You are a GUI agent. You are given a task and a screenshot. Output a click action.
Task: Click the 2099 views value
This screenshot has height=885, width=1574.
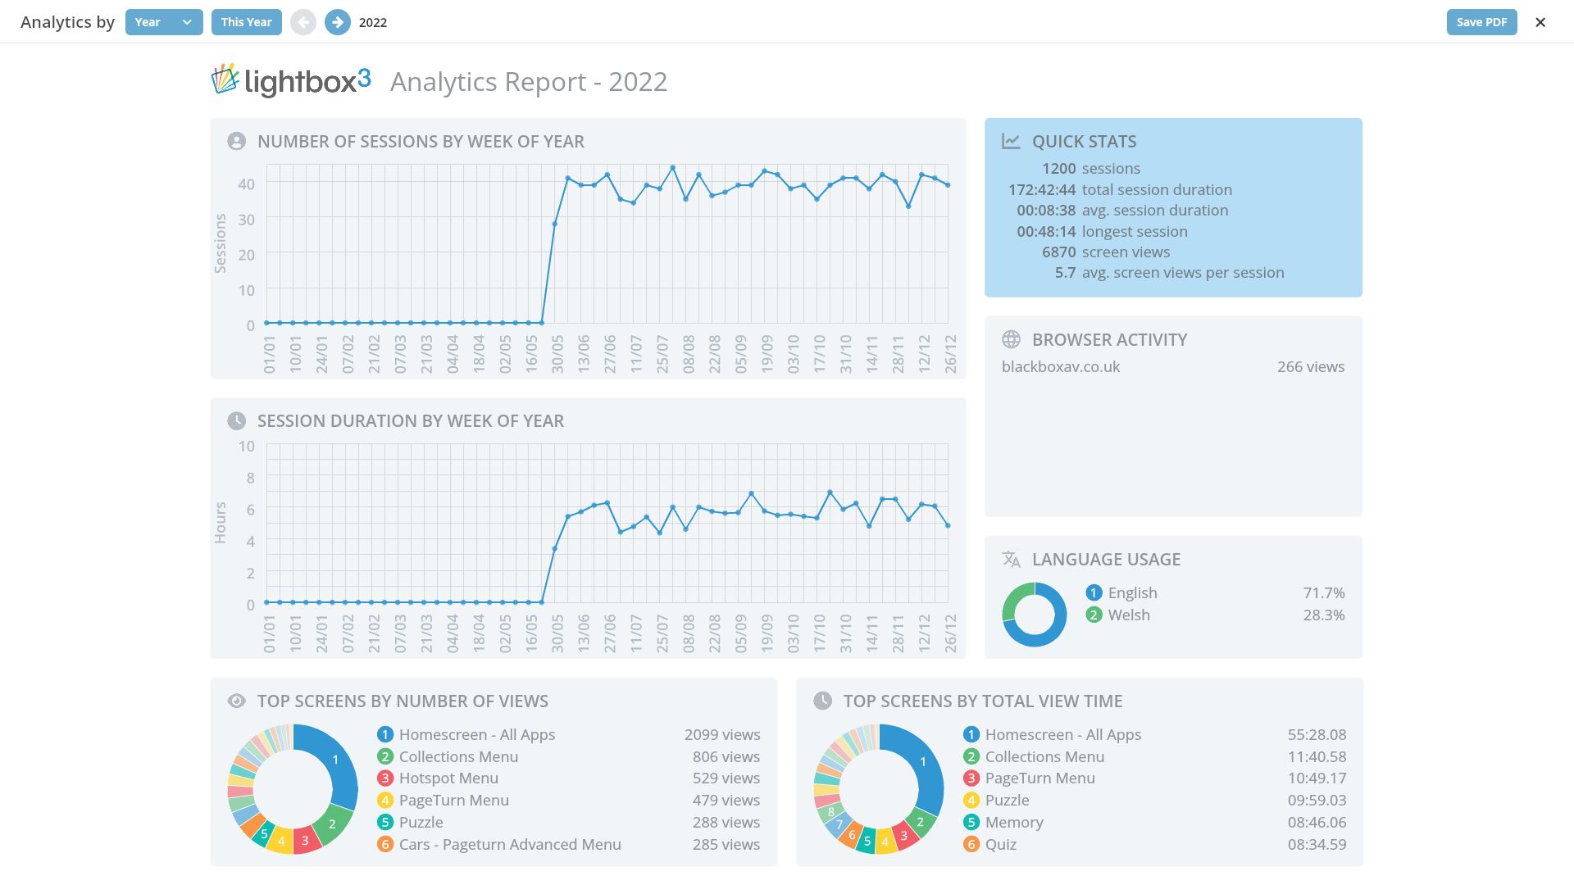pyautogui.click(x=722, y=734)
